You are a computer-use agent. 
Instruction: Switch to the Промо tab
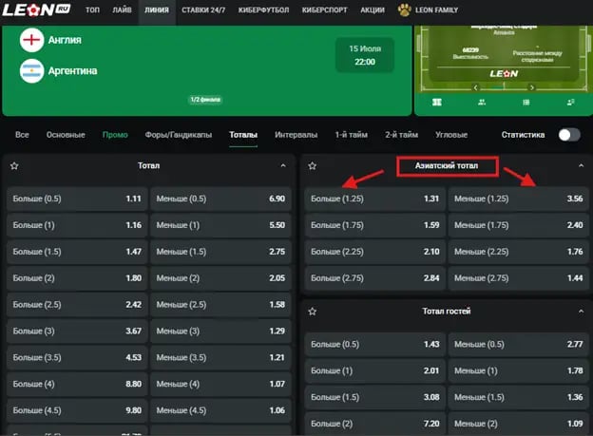pyautogui.click(x=115, y=135)
